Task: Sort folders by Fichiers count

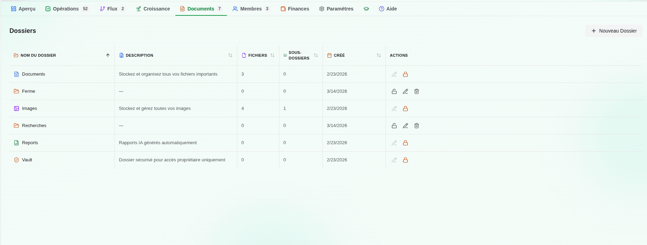Action: point(272,55)
